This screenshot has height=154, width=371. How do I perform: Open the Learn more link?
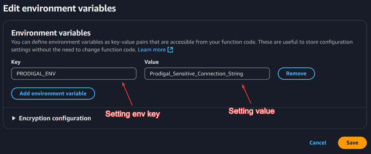click(152, 50)
